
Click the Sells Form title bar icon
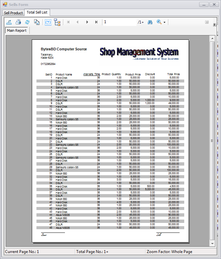point(5,4)
